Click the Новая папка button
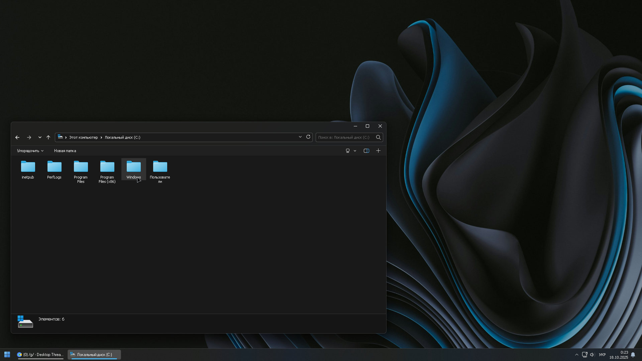 pyautogui.click(x=65, y=151)
